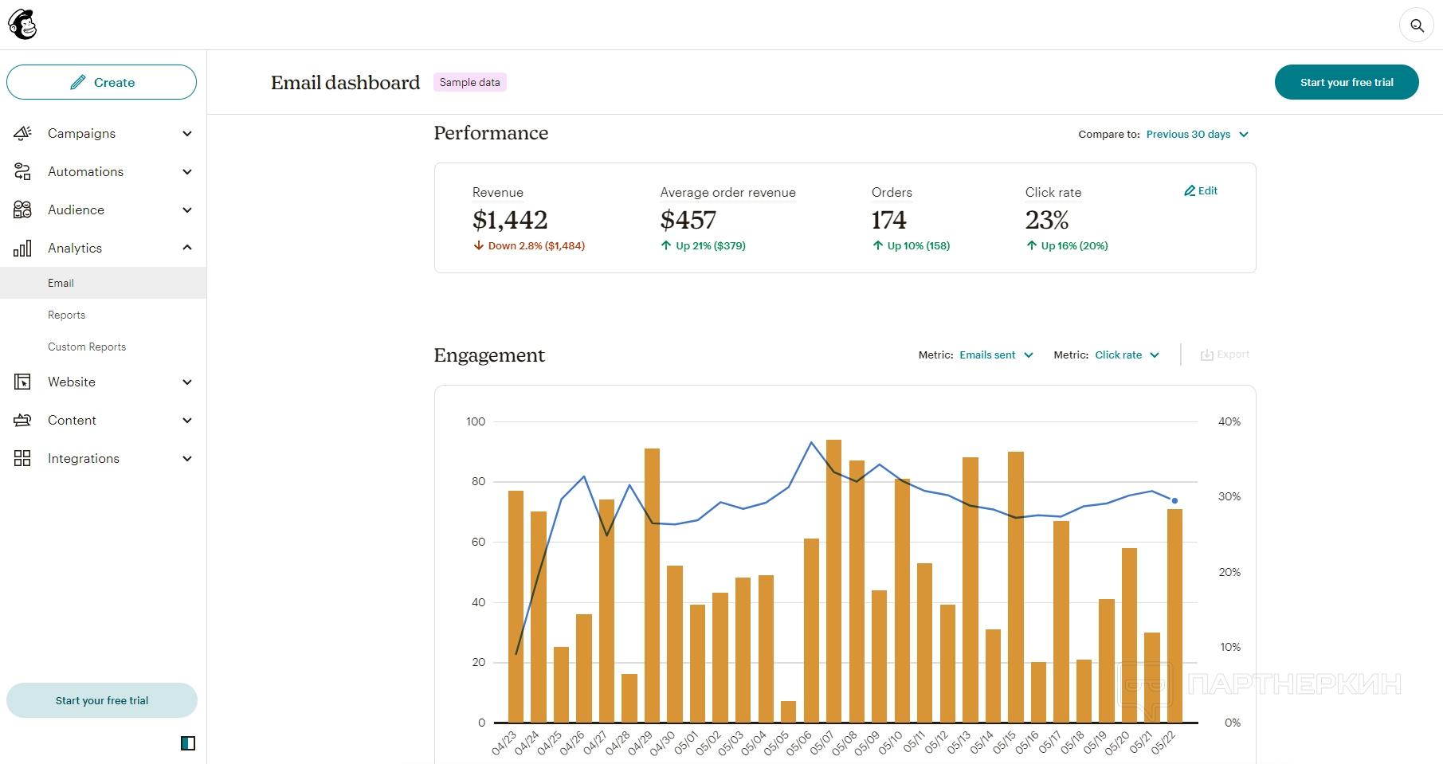Edit the Performance metrics
The height and width of the screenshot is (764, 1443).
coord(1201,191)
